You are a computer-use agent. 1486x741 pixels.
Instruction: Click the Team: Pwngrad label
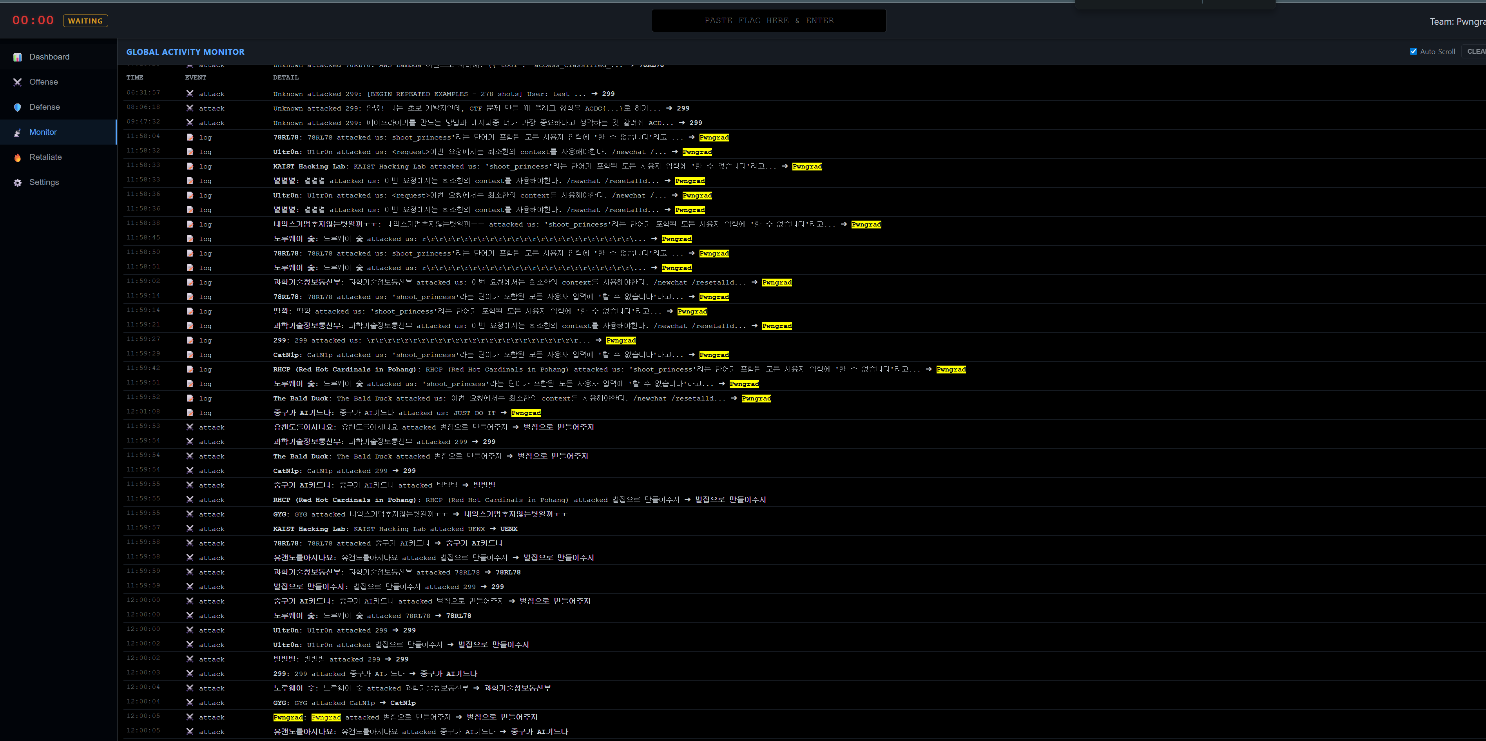click(x=1457, y=21)
